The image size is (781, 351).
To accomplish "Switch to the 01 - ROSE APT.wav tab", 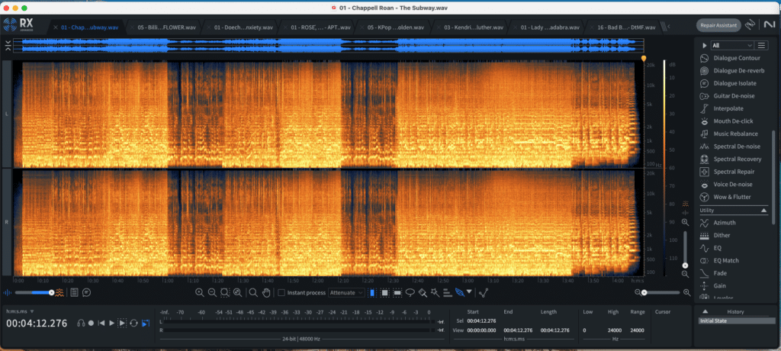I will pyautogui.click(x=317, y=27).
